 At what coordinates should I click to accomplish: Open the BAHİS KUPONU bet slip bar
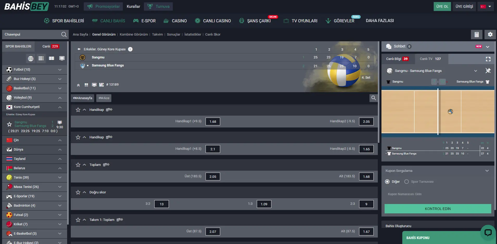[450, 238]
